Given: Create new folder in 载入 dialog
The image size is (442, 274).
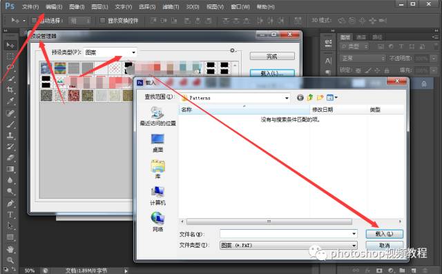Looking at the screenshot, I should click(x=320, y=98).
